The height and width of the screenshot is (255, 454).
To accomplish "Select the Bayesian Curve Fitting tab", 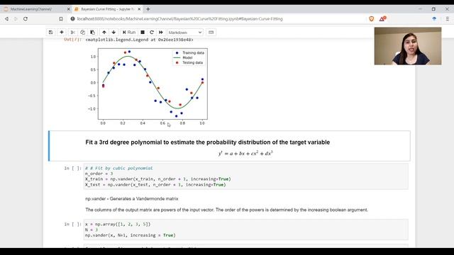I will 107,9.
